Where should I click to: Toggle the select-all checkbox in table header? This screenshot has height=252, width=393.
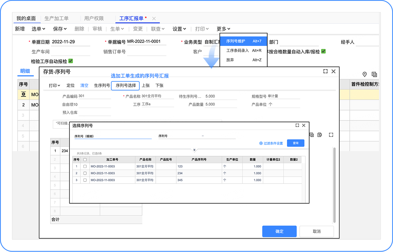[85, 159]
